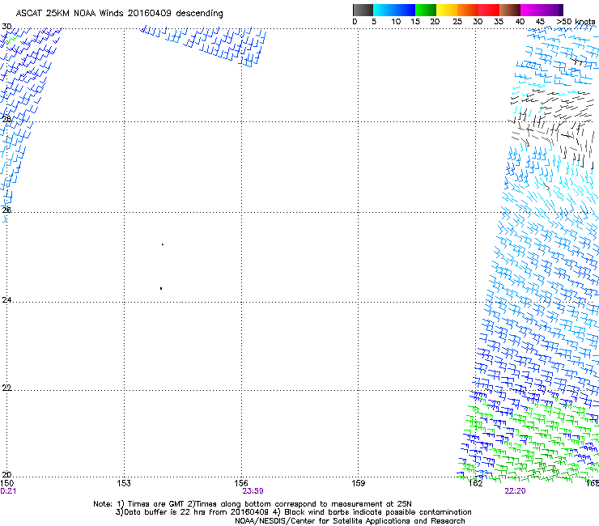Image resolution: width=599 pixels, height=526 pixels.
Task: Click the '25' legend speed label
Action: 457,22
